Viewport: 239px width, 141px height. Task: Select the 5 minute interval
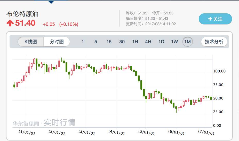coord(95,42)
